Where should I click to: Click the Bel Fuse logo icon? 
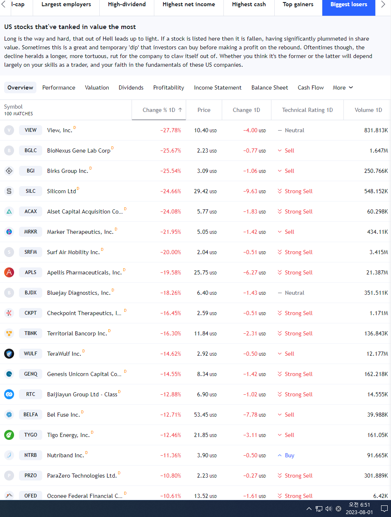(9, 415)
